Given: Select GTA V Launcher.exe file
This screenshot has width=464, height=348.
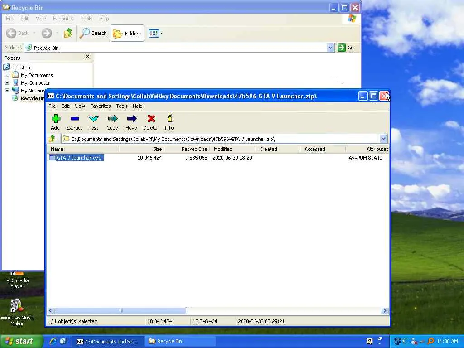Looking at the screenshot, I should (x=76, y=158).
